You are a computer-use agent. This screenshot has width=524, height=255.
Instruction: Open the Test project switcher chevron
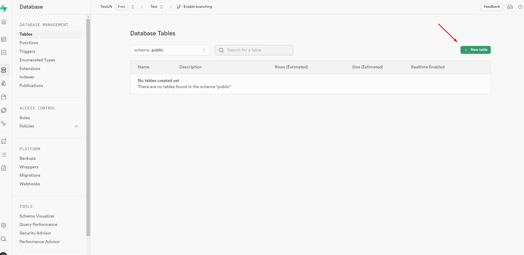tap(162, 7)
